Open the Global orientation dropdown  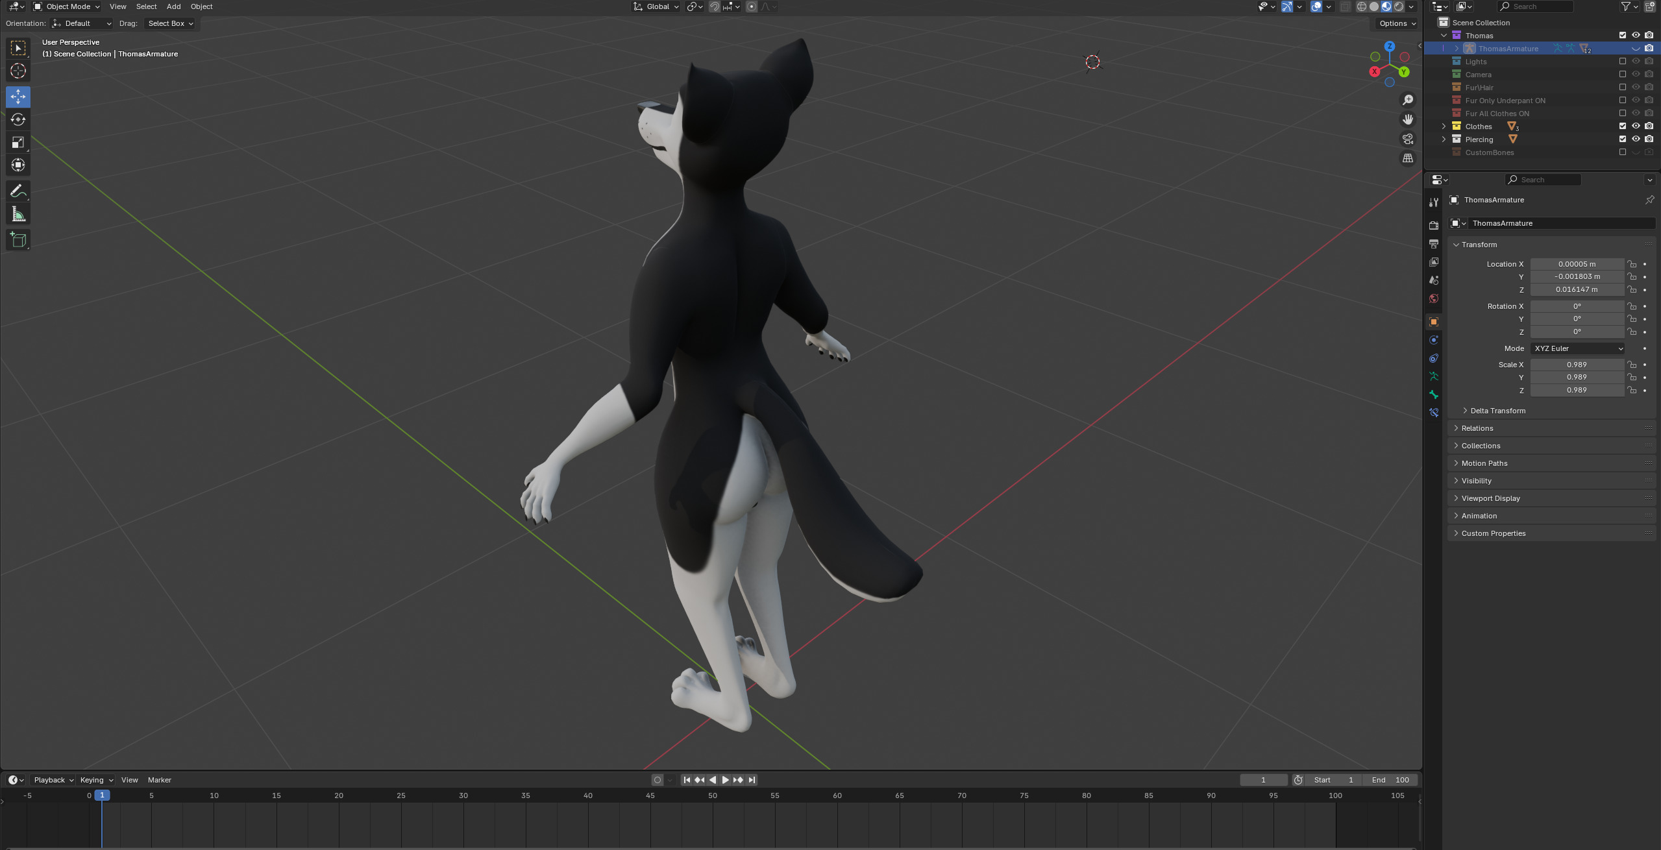(x=656, y=6)
